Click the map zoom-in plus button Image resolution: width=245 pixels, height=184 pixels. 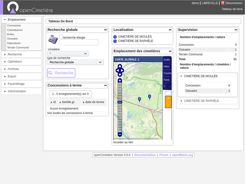[x=120, y=81]
